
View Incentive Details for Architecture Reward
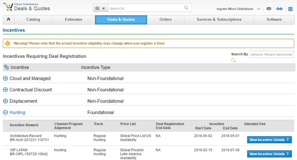click(269, 140)
